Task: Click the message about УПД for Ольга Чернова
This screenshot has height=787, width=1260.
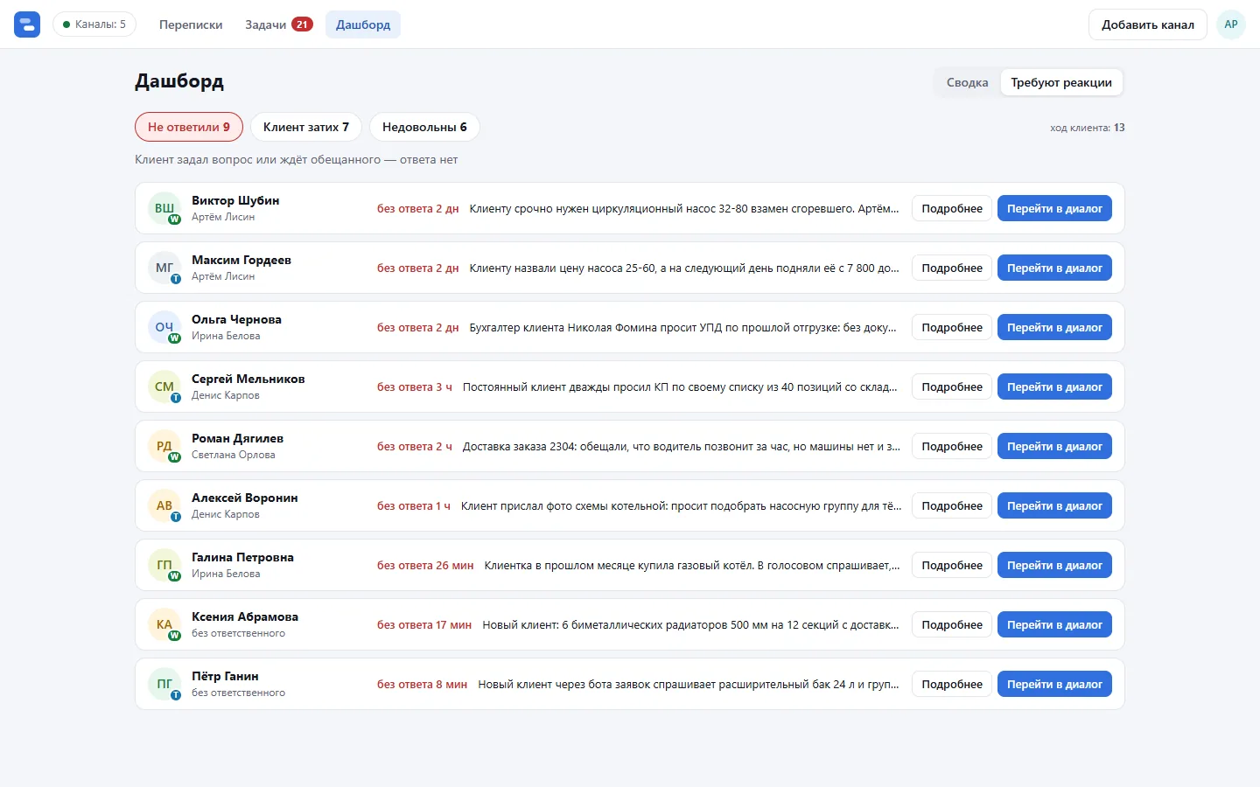Action: tap(682, 327)
